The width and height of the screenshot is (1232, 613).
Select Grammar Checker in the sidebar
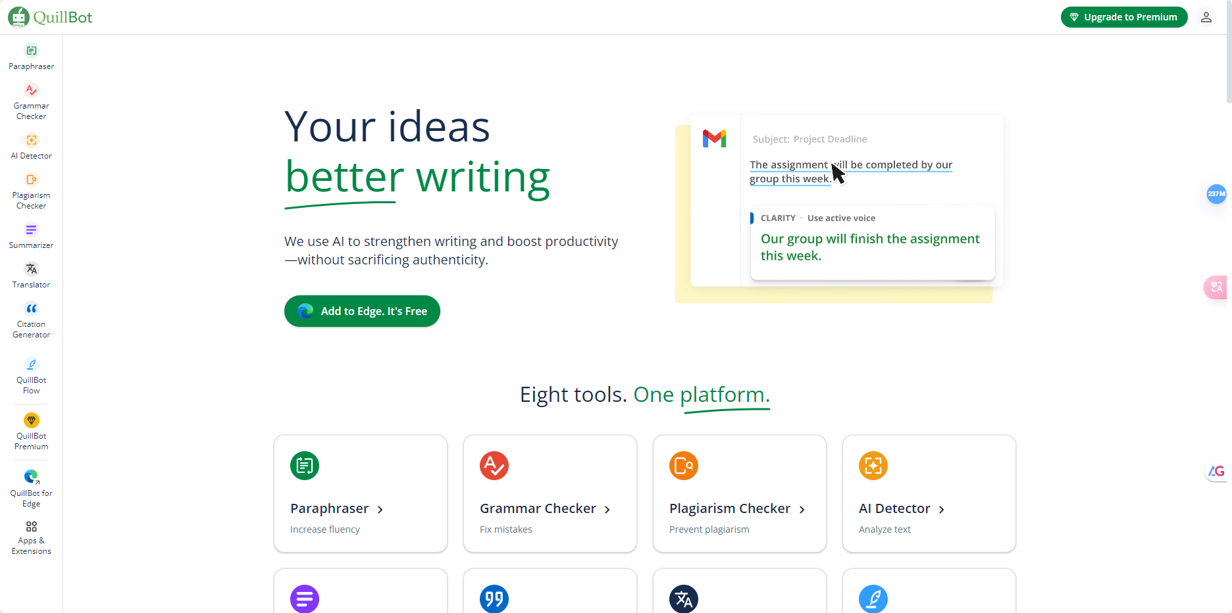pyautogui.click(x=31, y=101)
